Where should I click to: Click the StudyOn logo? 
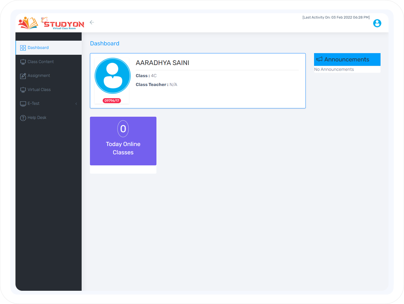[51, 23]
